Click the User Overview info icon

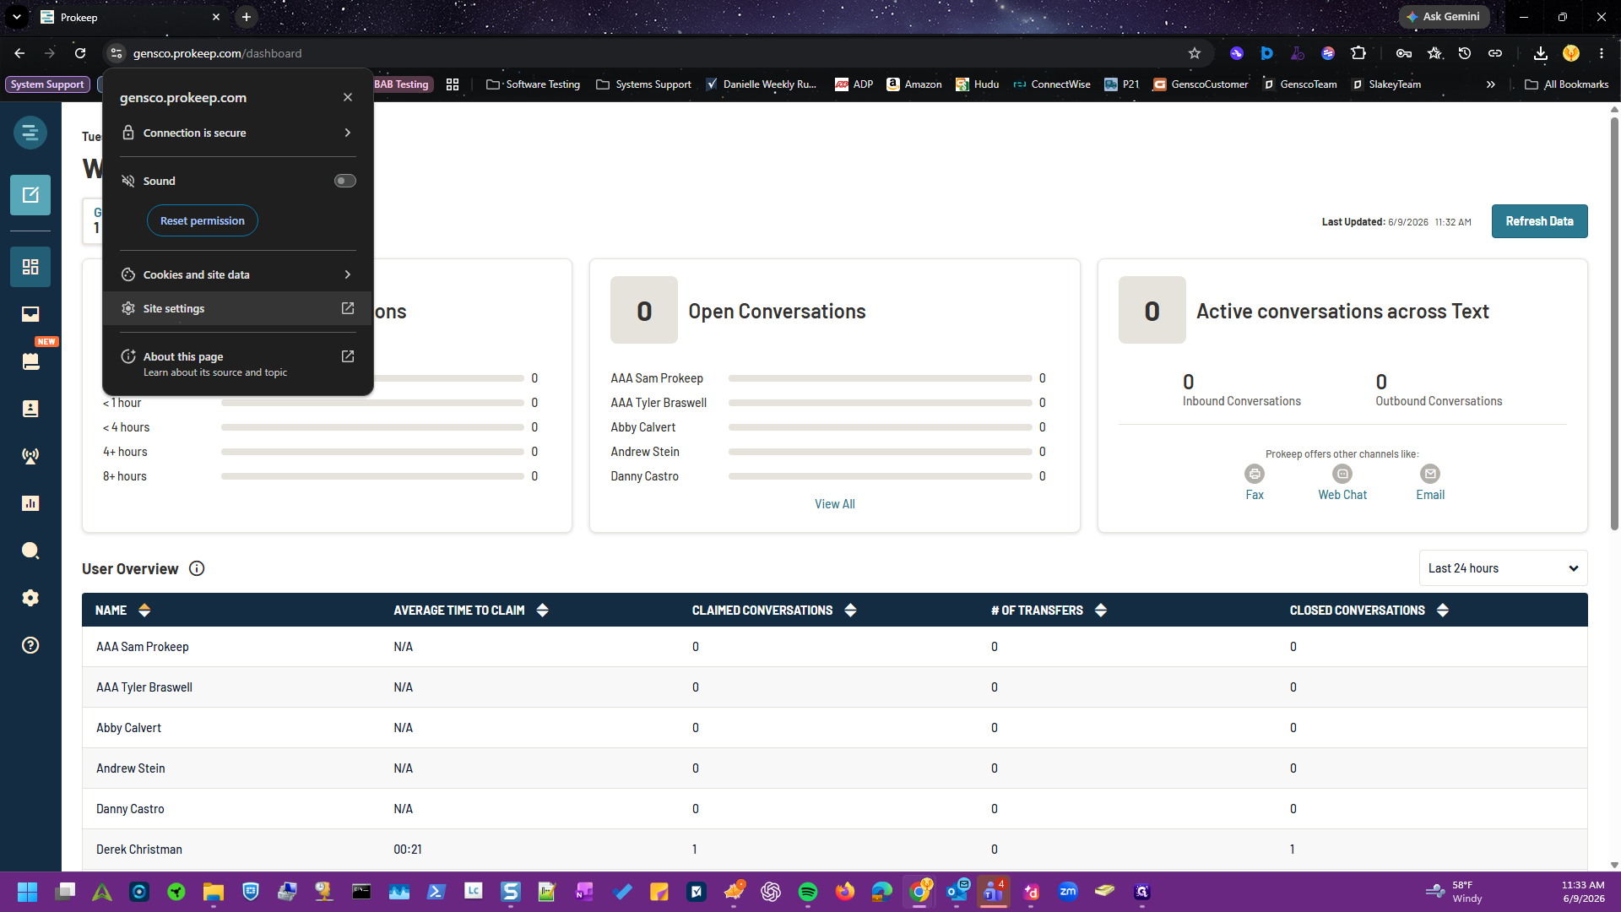[197, 568]
